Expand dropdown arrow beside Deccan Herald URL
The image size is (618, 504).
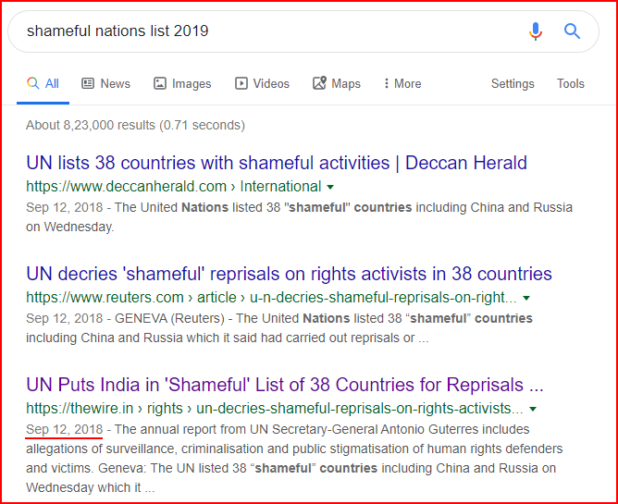click(x=330, y=187)
